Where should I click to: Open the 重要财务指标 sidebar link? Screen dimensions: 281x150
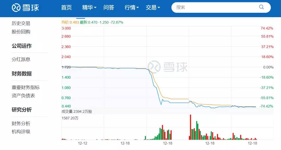(x=25, y=87)
